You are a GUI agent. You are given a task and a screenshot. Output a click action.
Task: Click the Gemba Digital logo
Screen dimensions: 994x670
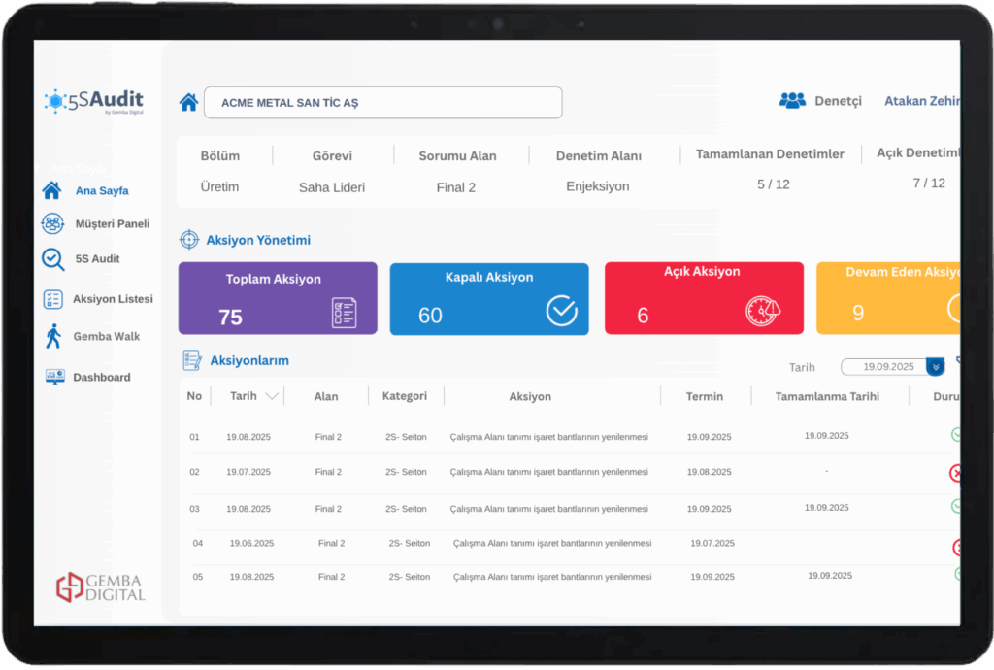click(100, 586)
